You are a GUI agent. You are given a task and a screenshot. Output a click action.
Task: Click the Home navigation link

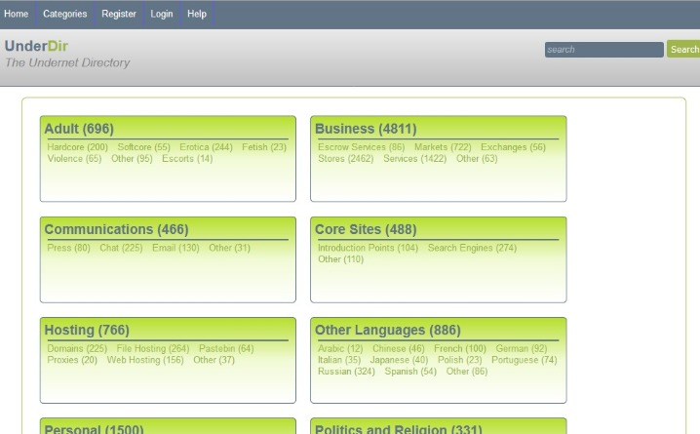point(16,14)
